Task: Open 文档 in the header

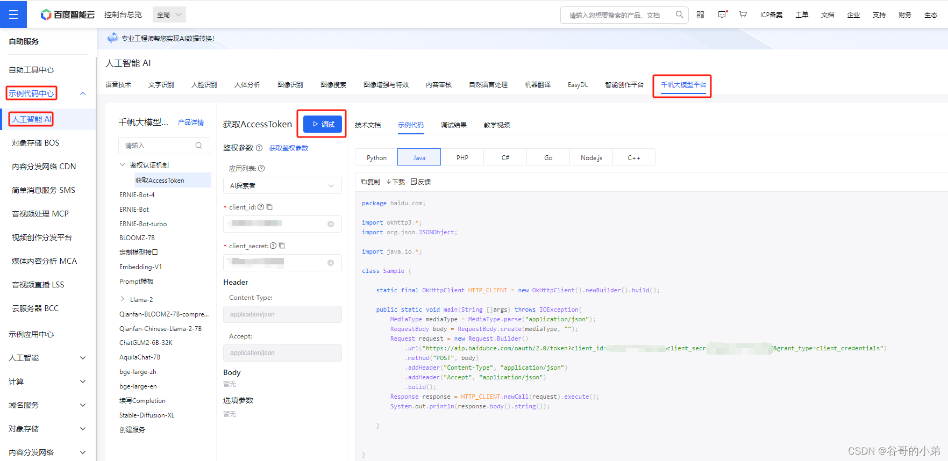Action: pos(828,15)
